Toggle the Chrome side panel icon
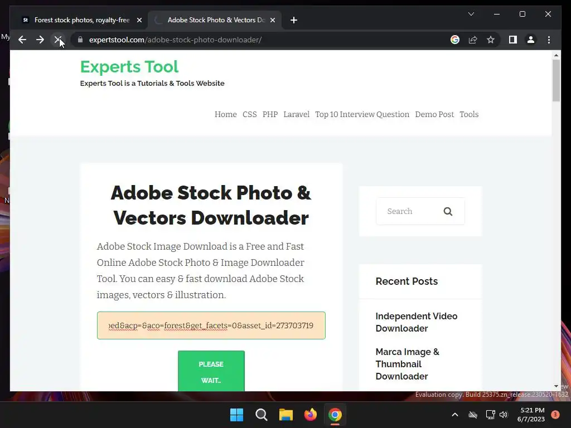 coord(513,40)
